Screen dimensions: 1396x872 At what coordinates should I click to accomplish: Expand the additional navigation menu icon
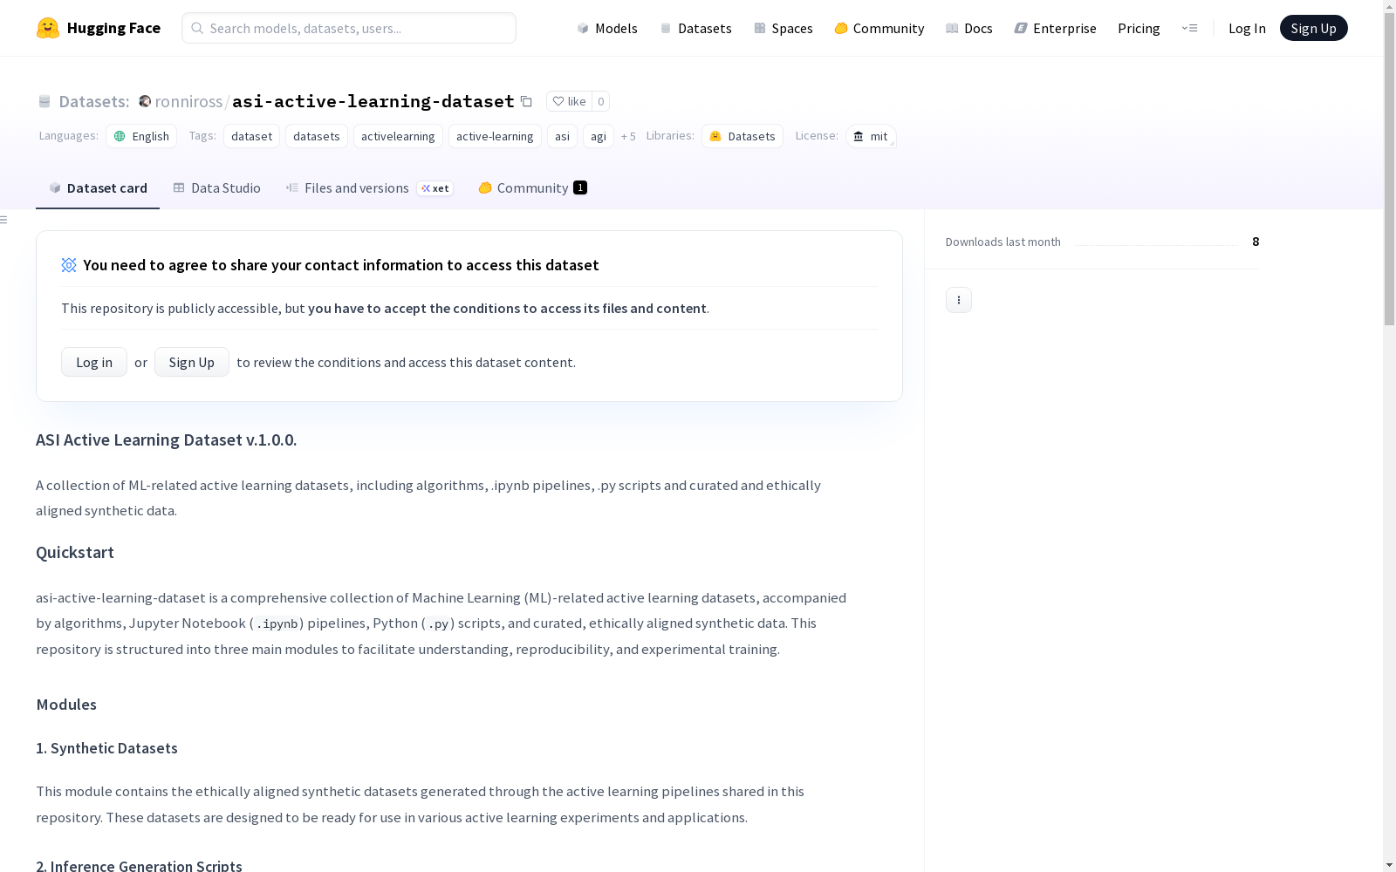(1189, 28)
